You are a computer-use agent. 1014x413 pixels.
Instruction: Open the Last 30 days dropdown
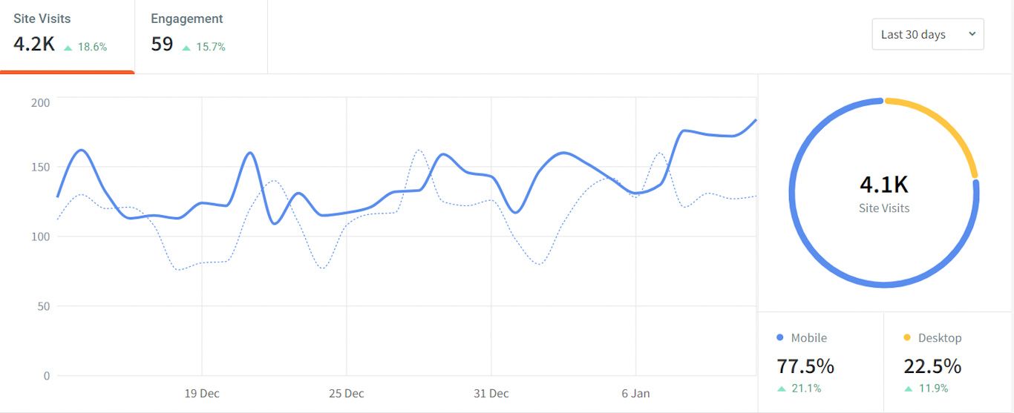tap(927, 35)
